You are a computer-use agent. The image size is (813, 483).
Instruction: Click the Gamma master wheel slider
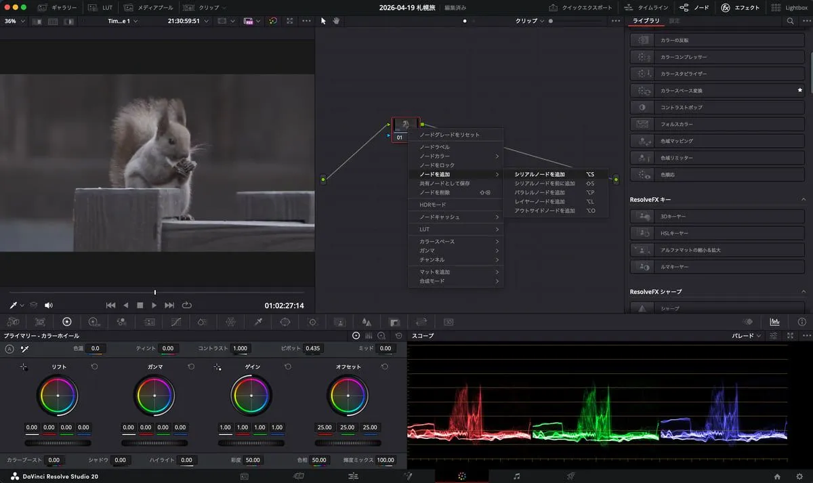tap(154, 443)
